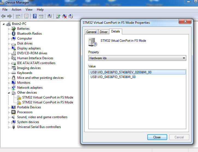Select the second STM32 Virtual ComPort device
The width and height of the screenshot is (198, 152).
point(48,102)
